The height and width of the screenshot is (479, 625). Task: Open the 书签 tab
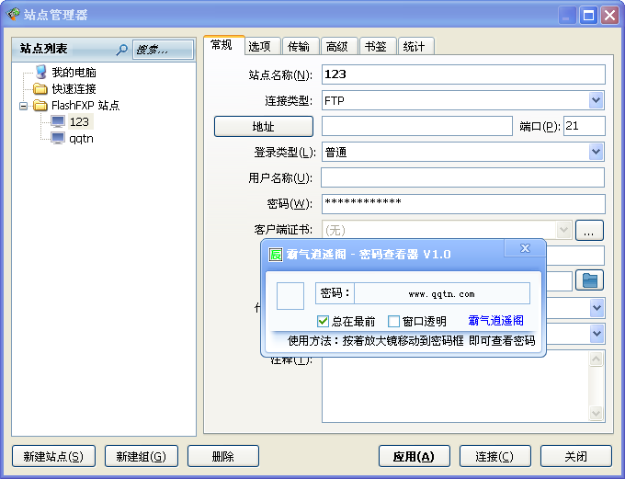pyautogui.click(x=375, y=46)
